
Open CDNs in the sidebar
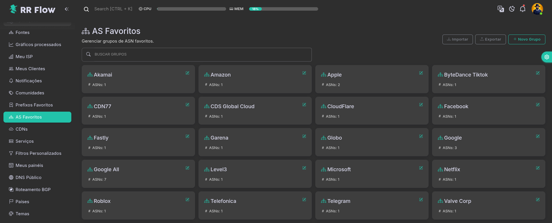point(22,129)
